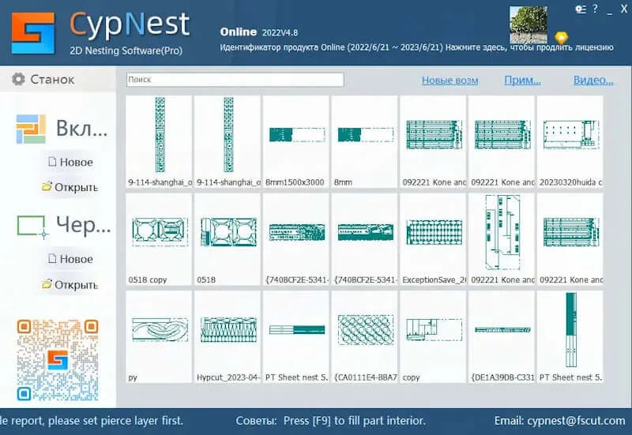Open help via the question mark icon

(x=596, y=9)
